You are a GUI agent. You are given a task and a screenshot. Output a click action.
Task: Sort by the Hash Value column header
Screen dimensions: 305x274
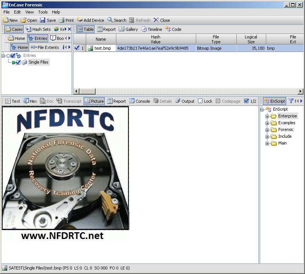tap(156, 39)
